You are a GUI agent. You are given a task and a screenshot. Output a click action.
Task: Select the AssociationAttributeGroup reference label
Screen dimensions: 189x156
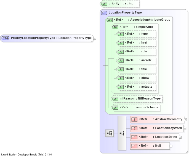pos(142,20)
